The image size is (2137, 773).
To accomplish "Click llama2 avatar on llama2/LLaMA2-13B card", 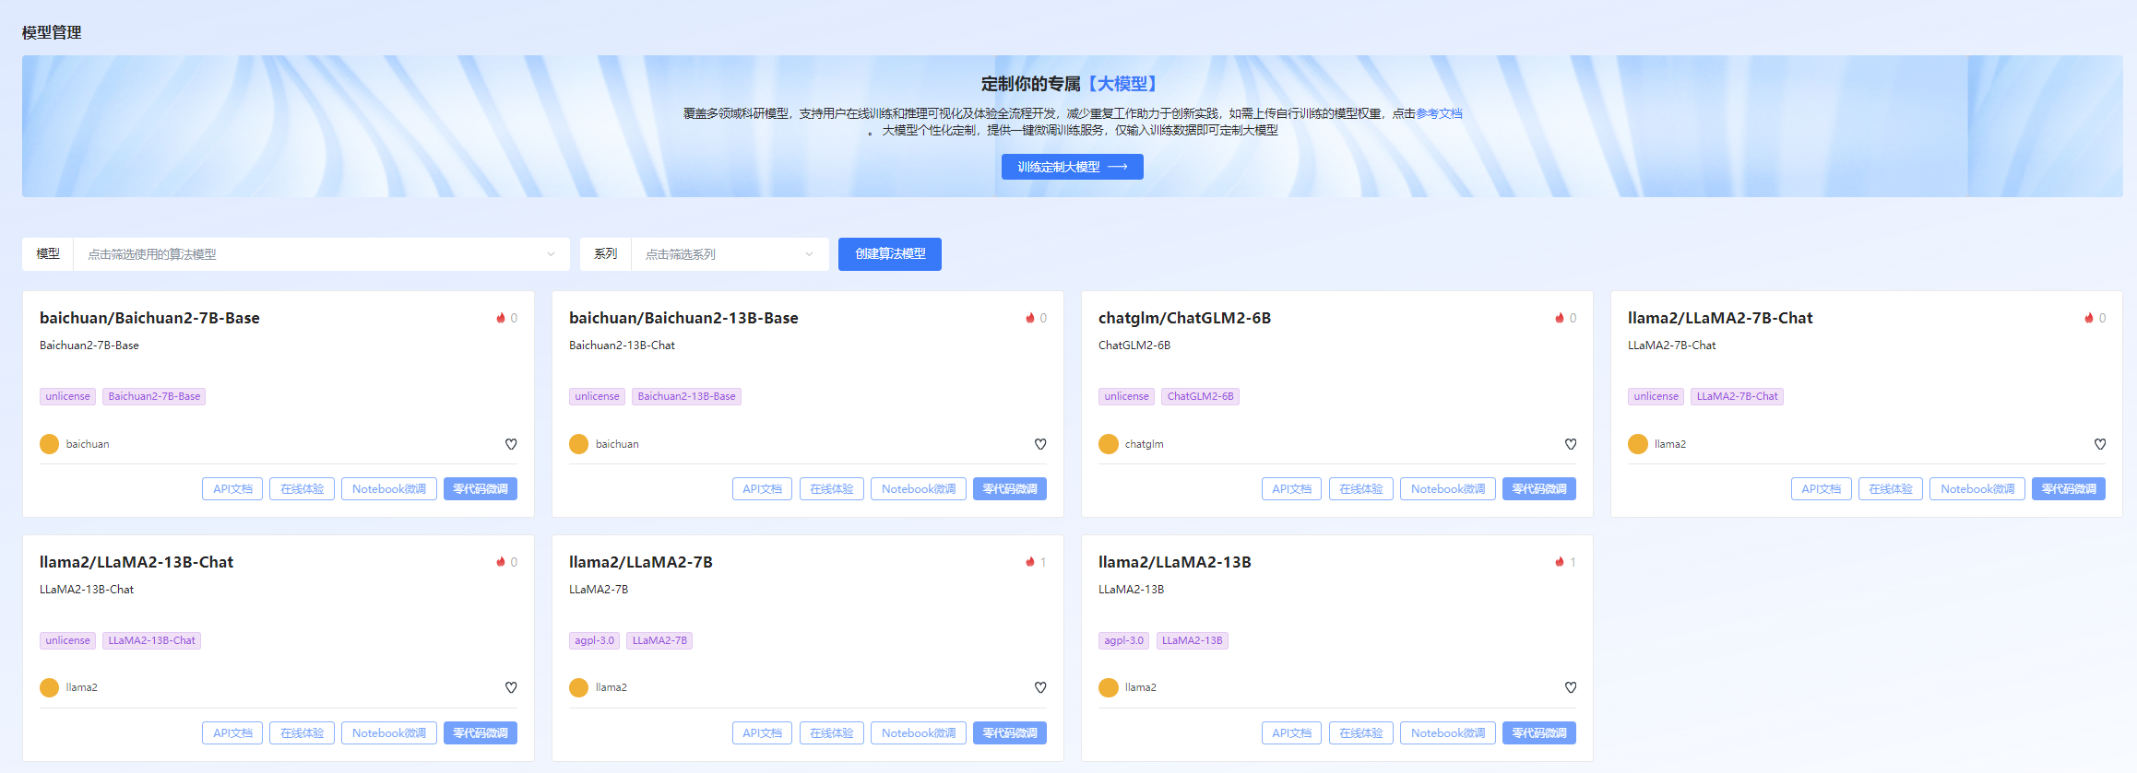I will point(1108,687).
